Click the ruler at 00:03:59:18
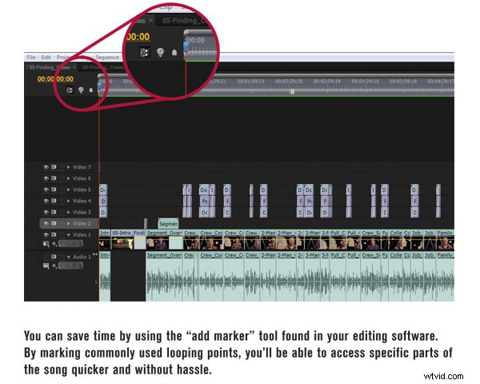This screenshot has height=384, width=480. pos(403,82)
